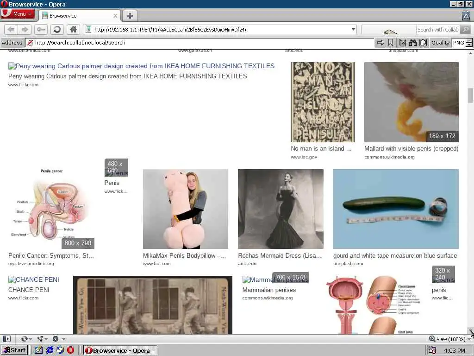The image size is (474, 356).
Task: Open the Mallard duck thumbnail
Action: click(x=411, y=102)
